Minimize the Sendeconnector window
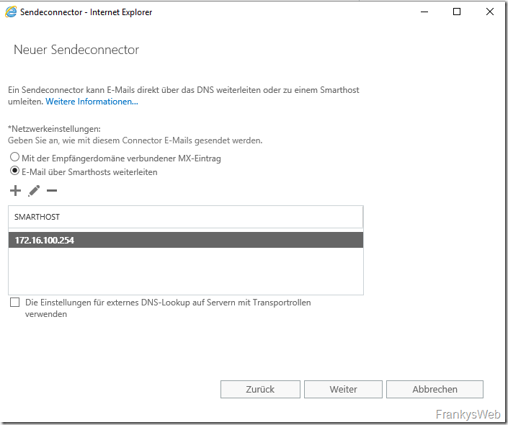The image size is (508, 425). pyautogui.click(x=422, y=12)
